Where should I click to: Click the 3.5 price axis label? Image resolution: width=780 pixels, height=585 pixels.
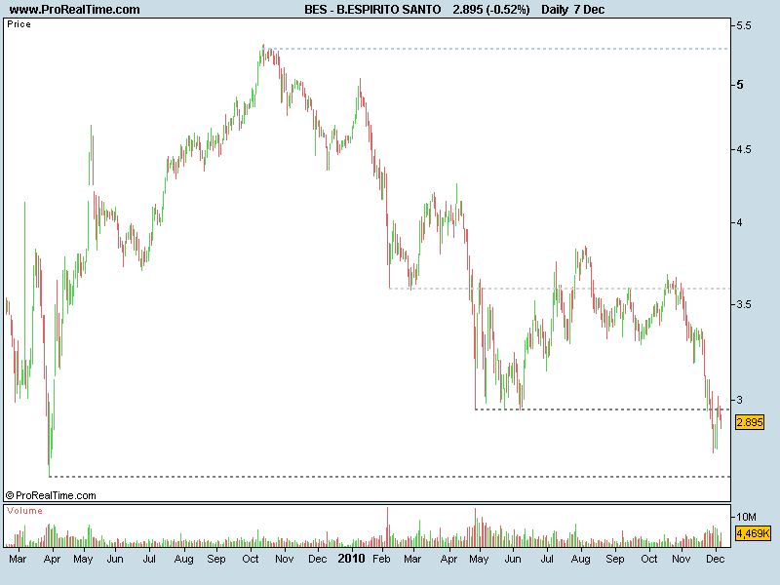744,304
